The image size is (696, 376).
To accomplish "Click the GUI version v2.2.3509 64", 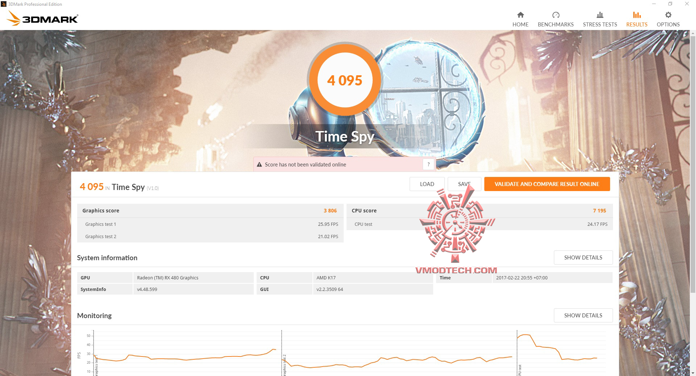I will 330,289.
